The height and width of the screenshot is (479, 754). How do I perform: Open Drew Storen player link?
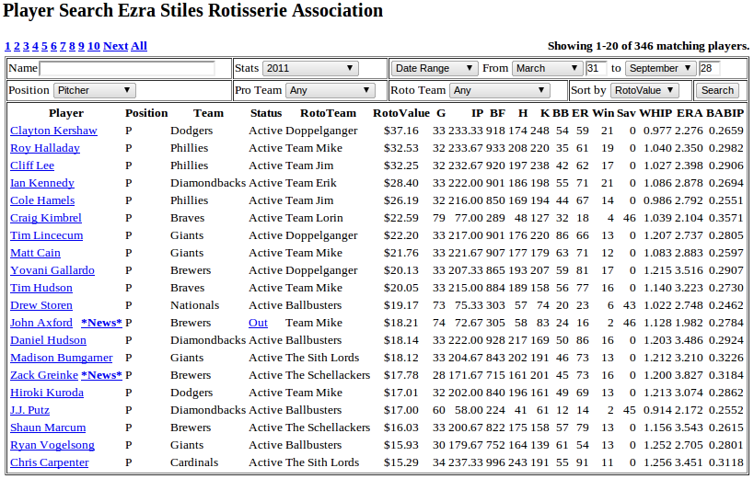pos(41,305)
